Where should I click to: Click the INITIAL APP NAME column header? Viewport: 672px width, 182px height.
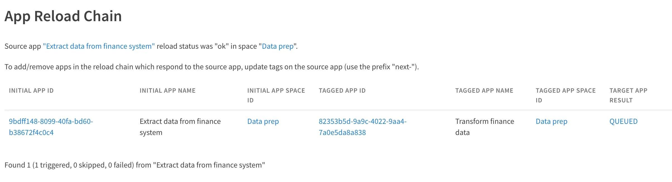pos(167,91)
